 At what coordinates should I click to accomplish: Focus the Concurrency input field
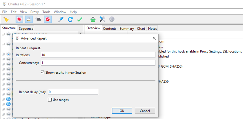[98, 63]
